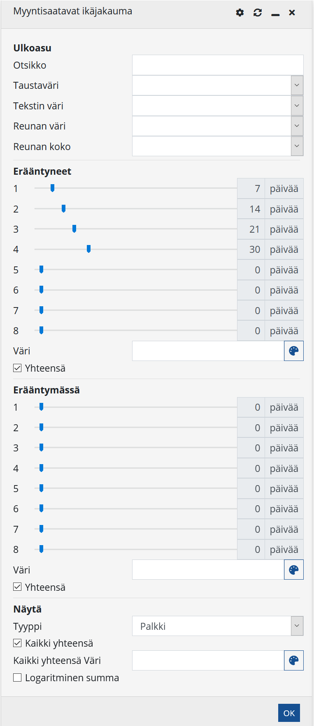Click Erääntyneet row 1 days value 7
The image size is (314, 726).
[251, 189]
